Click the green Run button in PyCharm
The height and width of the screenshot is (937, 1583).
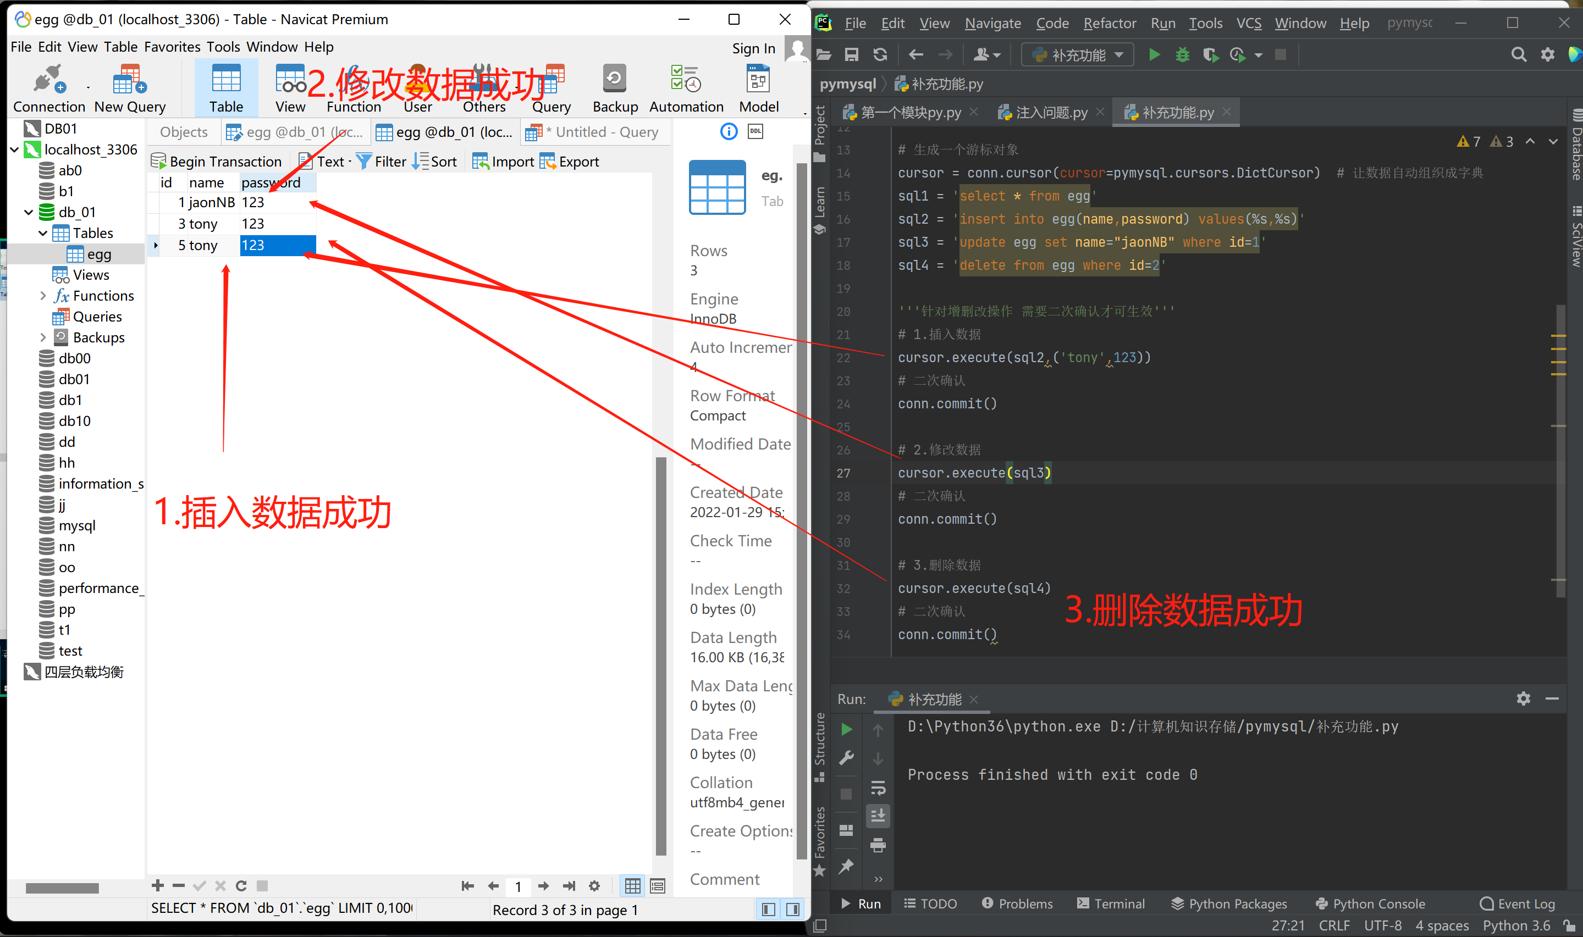coord(1154,55)
